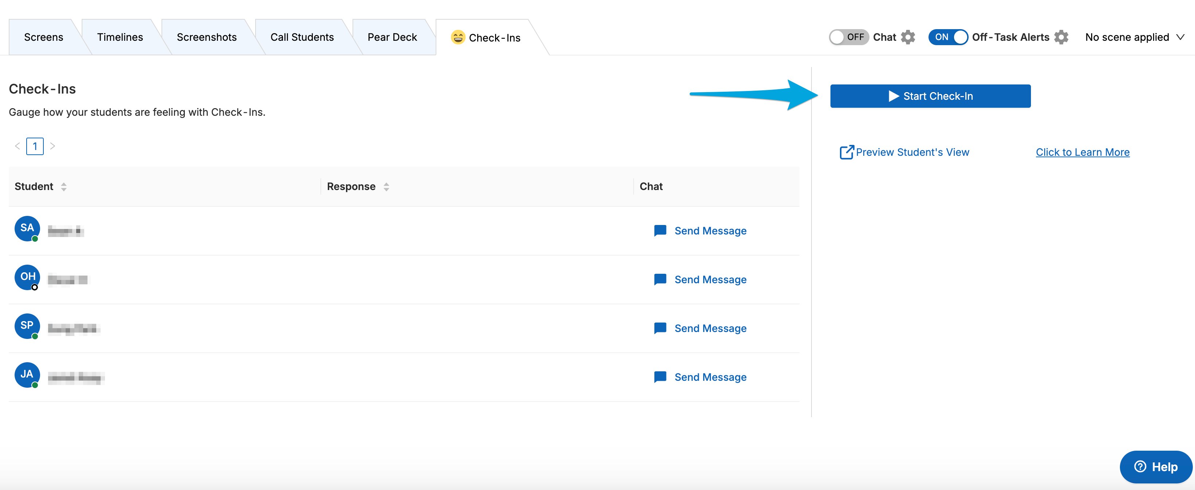Toggle the Chat switch on
This screenshot has height=490, width=1195.
pos(848,37)
